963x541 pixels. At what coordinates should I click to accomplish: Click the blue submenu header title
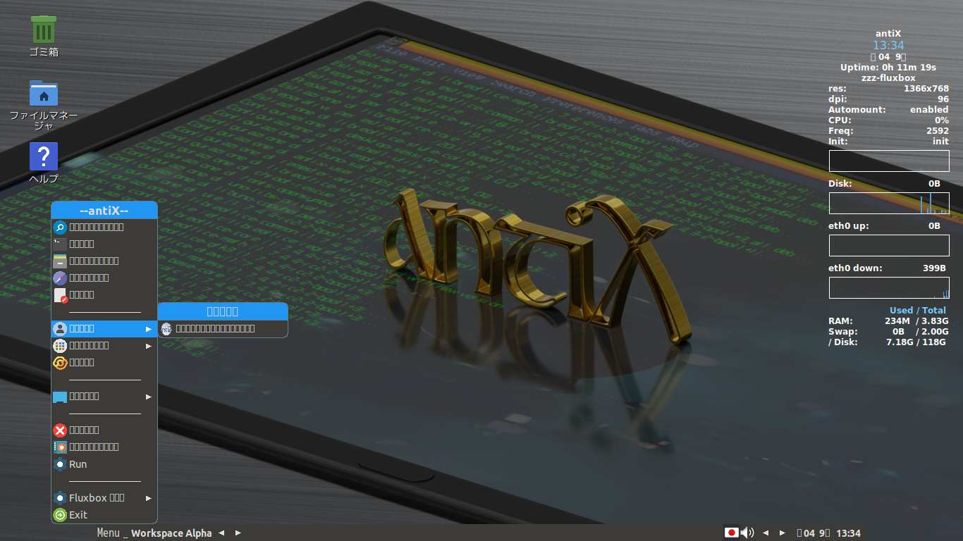click(x=223, y=311)
